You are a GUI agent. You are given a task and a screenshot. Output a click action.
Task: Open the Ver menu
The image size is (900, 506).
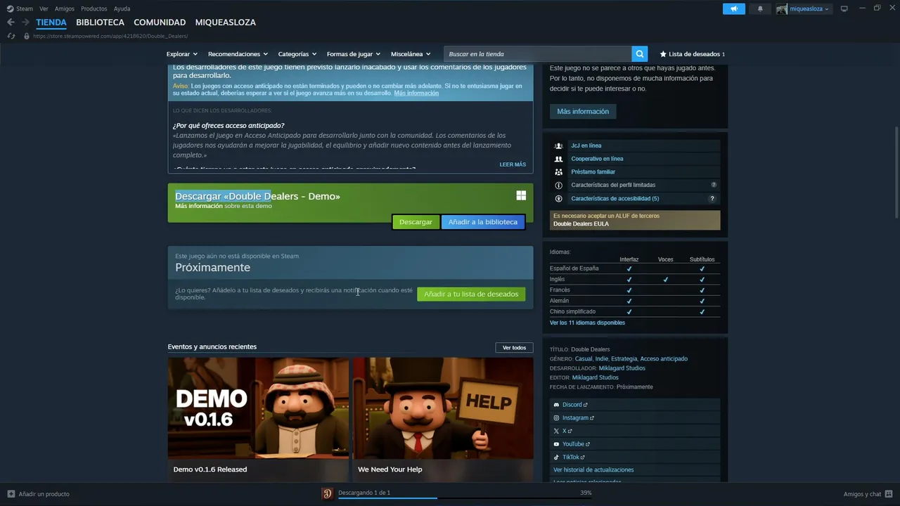(x=44, y=8)
